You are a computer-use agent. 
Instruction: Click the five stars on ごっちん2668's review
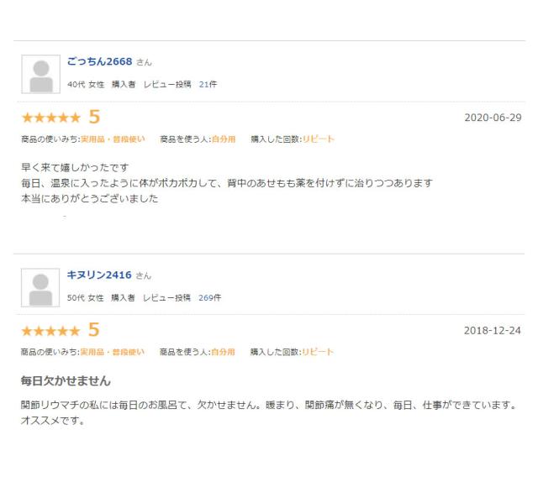[x=50, y=118]
